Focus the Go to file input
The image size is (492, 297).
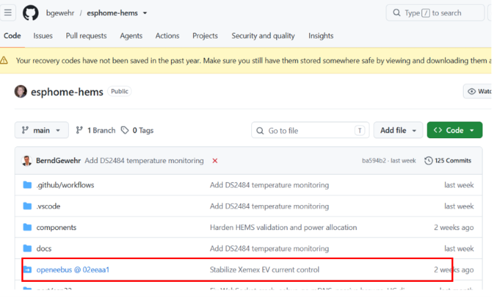point(310,131)
